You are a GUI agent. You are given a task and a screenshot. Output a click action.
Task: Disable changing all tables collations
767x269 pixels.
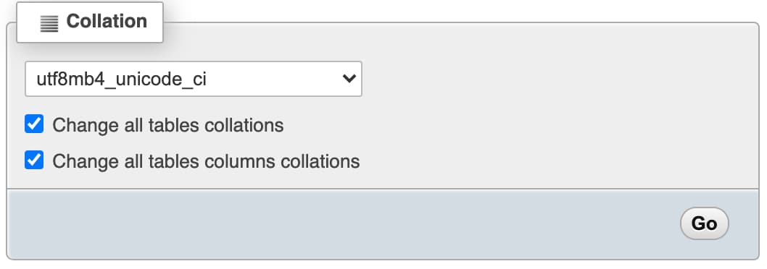(x=34, y=124)
